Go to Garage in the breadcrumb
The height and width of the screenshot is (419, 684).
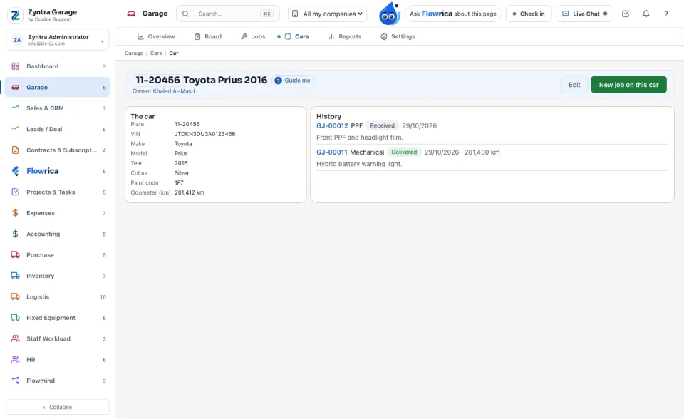[133, 53]
